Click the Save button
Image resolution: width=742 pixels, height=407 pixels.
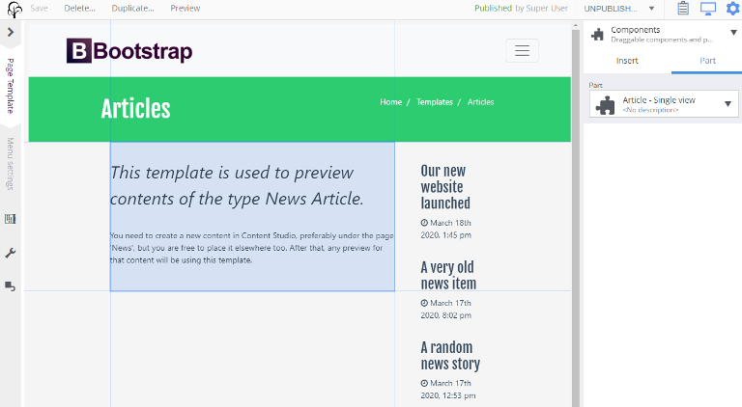coord(39,8)
